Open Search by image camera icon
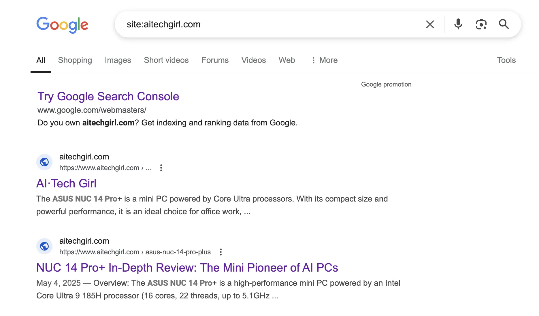Screen dimensions: 539x316 coord(481,24)
